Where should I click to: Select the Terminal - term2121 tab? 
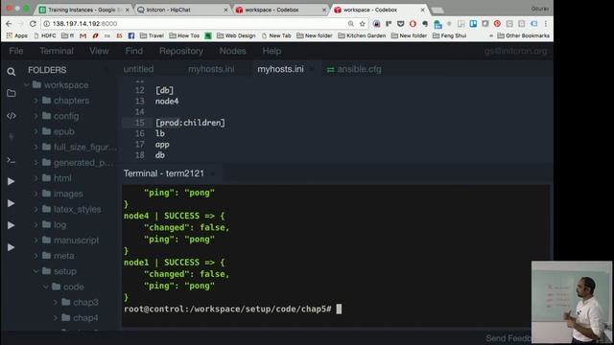[x=164, y=173]
